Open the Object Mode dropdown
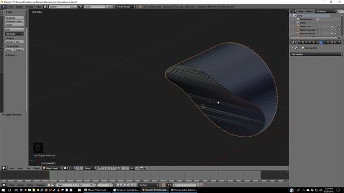This screenshot has width=344, height=193. (52, 168)
